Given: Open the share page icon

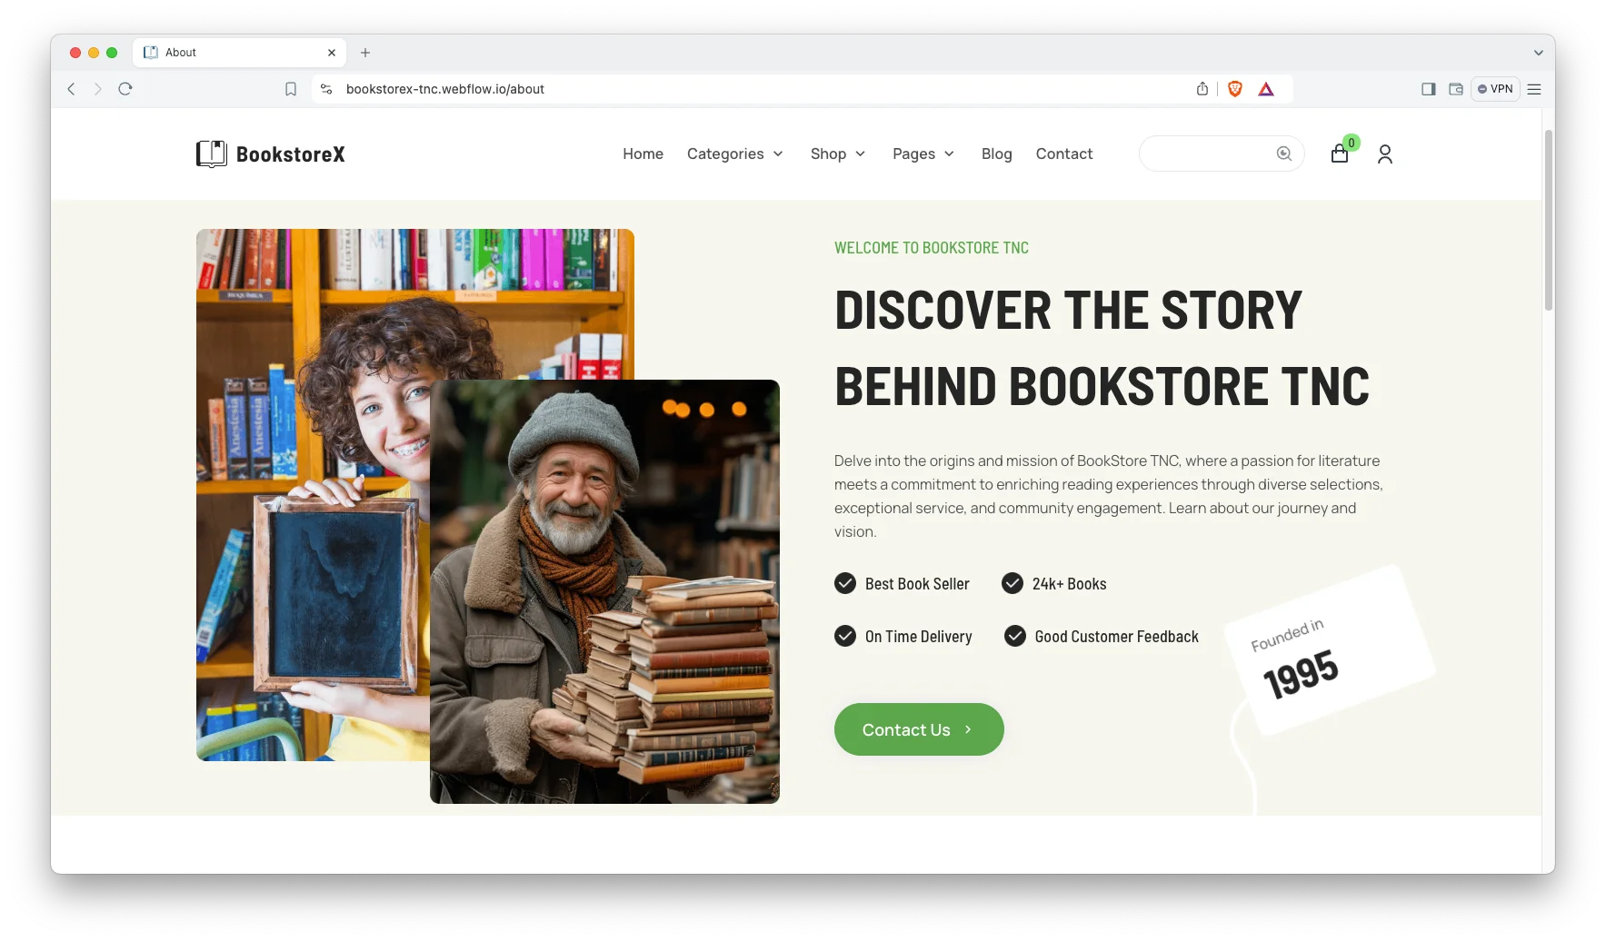Looking at the screenshot, I should tap(1202, 89).
